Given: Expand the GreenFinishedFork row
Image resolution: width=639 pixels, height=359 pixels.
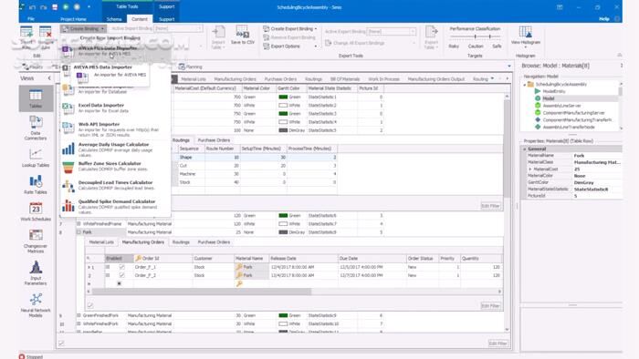Looking at the screenshot, I should point(79,315).
